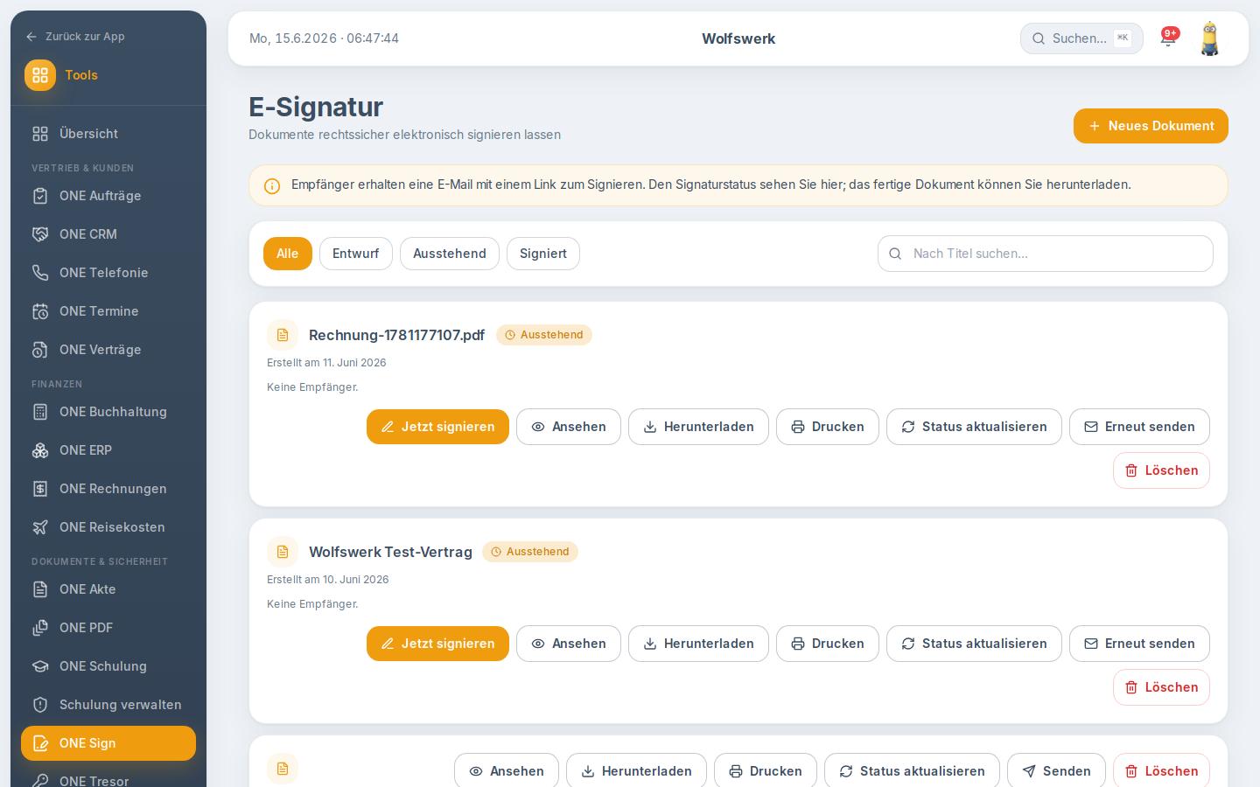The height and width of the screenshot is (787, 1260).
Task: Click the Nach Titel suchen field
Action: click(x=1046, y=254)
